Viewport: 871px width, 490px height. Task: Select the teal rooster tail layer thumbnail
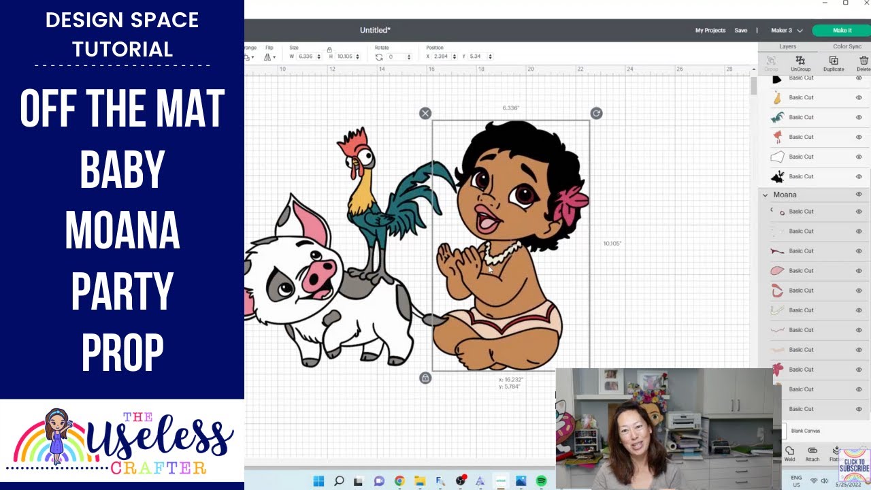click(777, 117)
